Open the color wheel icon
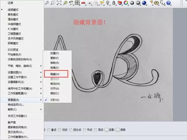This screenshot has height=140, width=187. pyautogui.click(x=126, y=3)
